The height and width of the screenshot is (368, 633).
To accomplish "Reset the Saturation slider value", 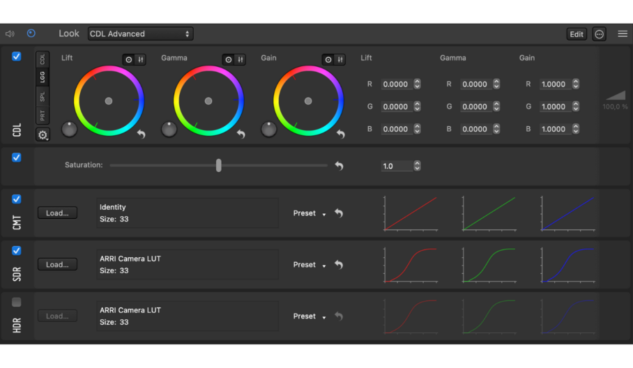I will [339, 166].
